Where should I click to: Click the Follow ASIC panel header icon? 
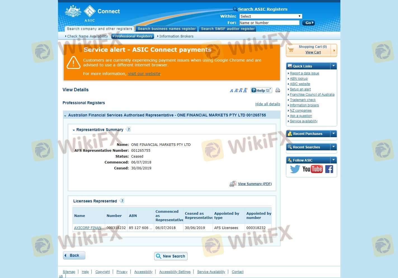[x=290, y=160]
